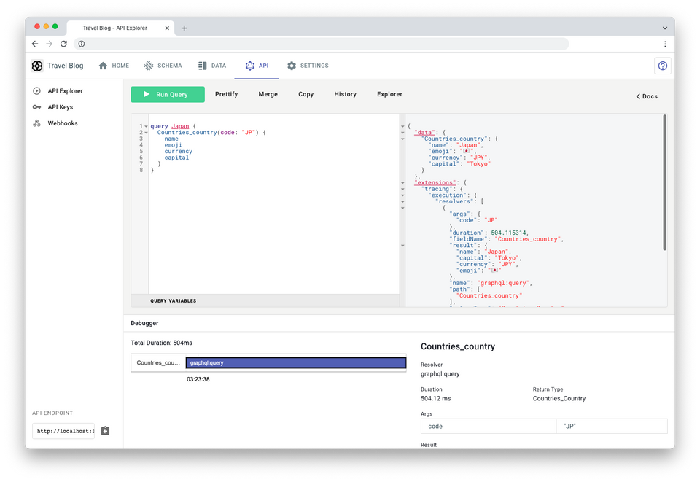The height and width of the screenshot is (482, 700).
Task: Open Webhooks in the sidebar
Action: pos(62,123)
